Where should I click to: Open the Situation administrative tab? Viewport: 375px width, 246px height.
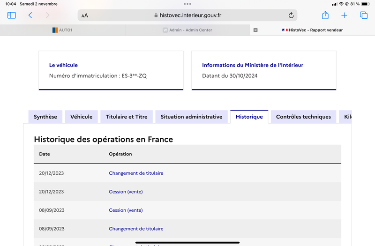tap(192, 117)
